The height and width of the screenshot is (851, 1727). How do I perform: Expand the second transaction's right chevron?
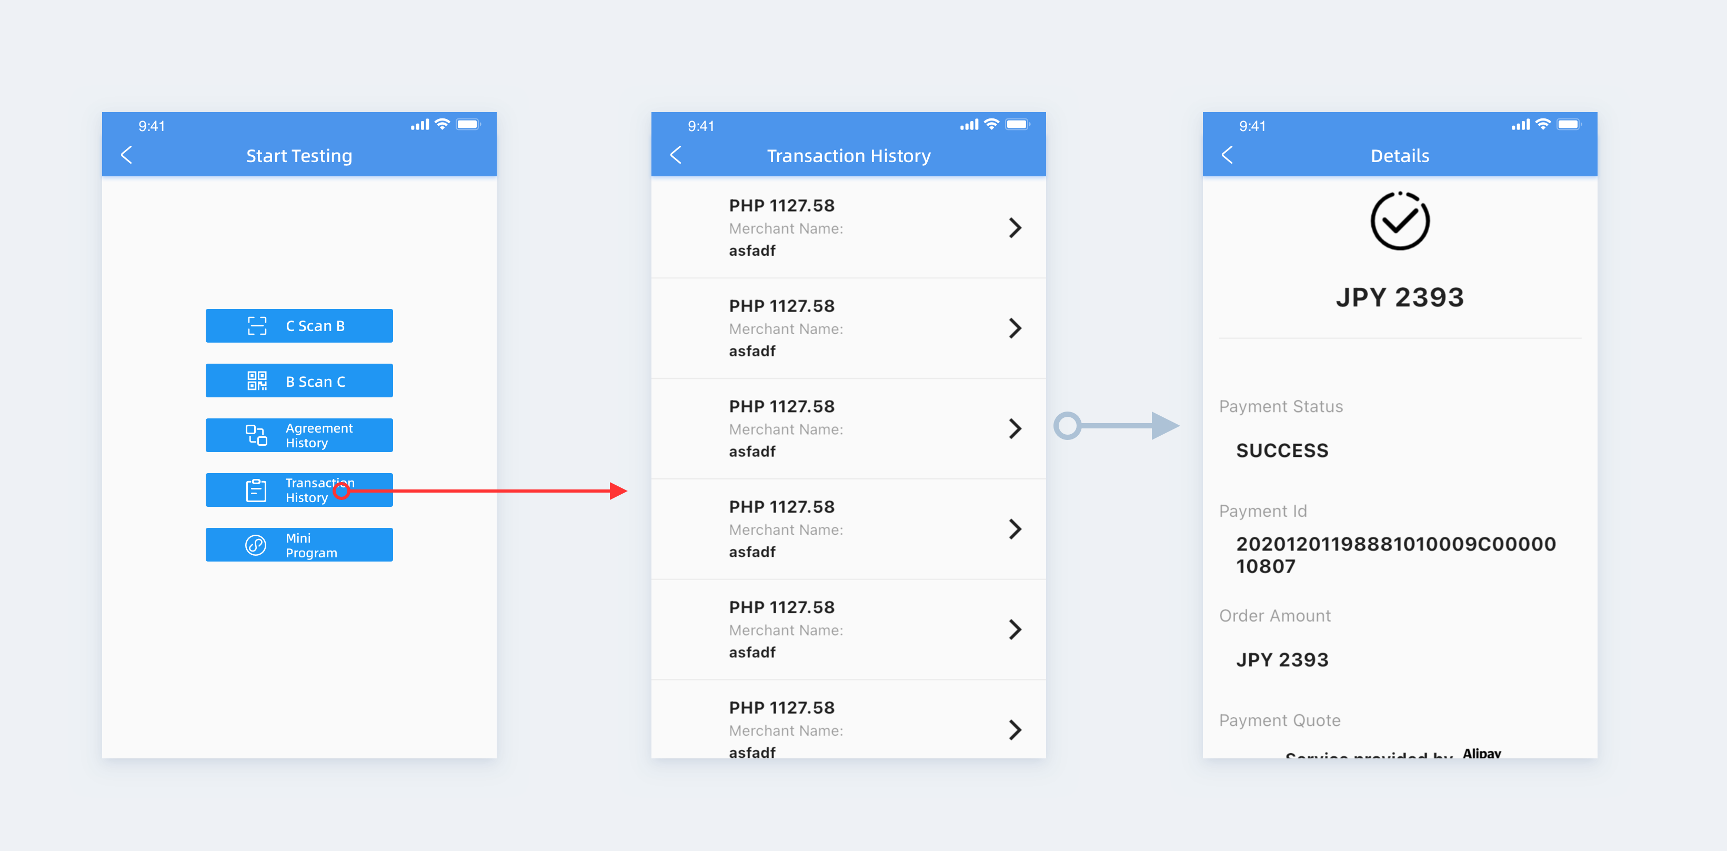[x=1015, y=328]
